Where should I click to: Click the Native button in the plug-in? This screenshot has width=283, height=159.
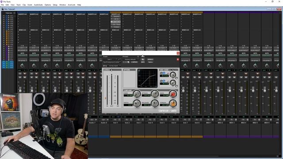point(150,62)
